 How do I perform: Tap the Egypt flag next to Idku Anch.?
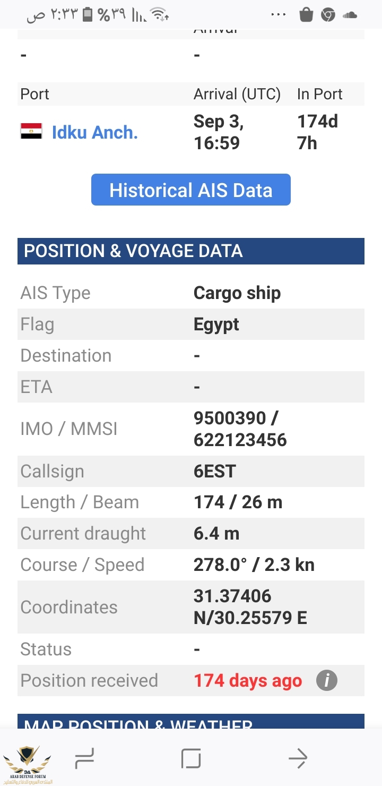[x=31, y=131]
